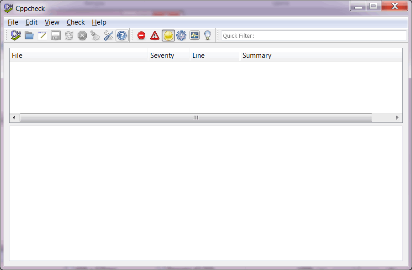The width and height of the screenshot is (412, 270).
Task: Click the Quick Filter input field
Action: (x=314, y=36)
